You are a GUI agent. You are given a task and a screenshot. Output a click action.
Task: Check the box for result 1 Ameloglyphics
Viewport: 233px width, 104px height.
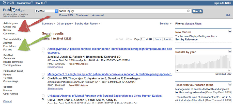pyautogui.click(x=43, y=49)
